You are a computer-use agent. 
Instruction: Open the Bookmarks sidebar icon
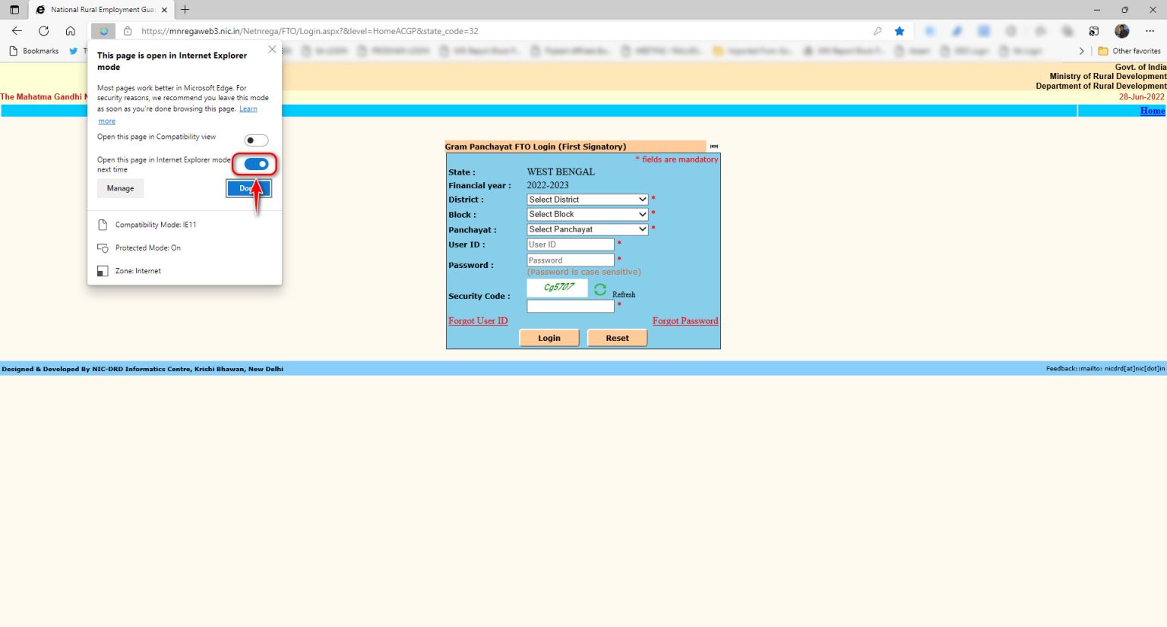12,51
